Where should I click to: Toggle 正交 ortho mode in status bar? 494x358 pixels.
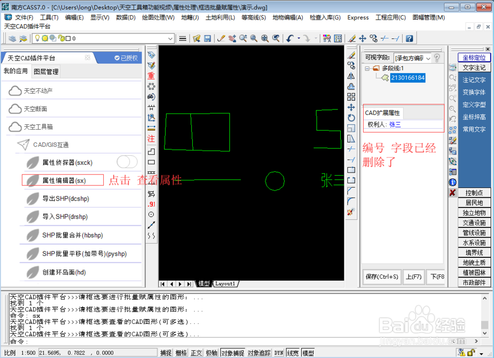tap(196, 353)
